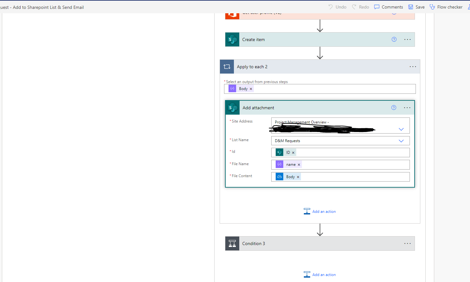The height and width of the screenshot is (282, 470).
Task: Open the Apply to each 2 ellipsis menu
Action: pos(413,67)
